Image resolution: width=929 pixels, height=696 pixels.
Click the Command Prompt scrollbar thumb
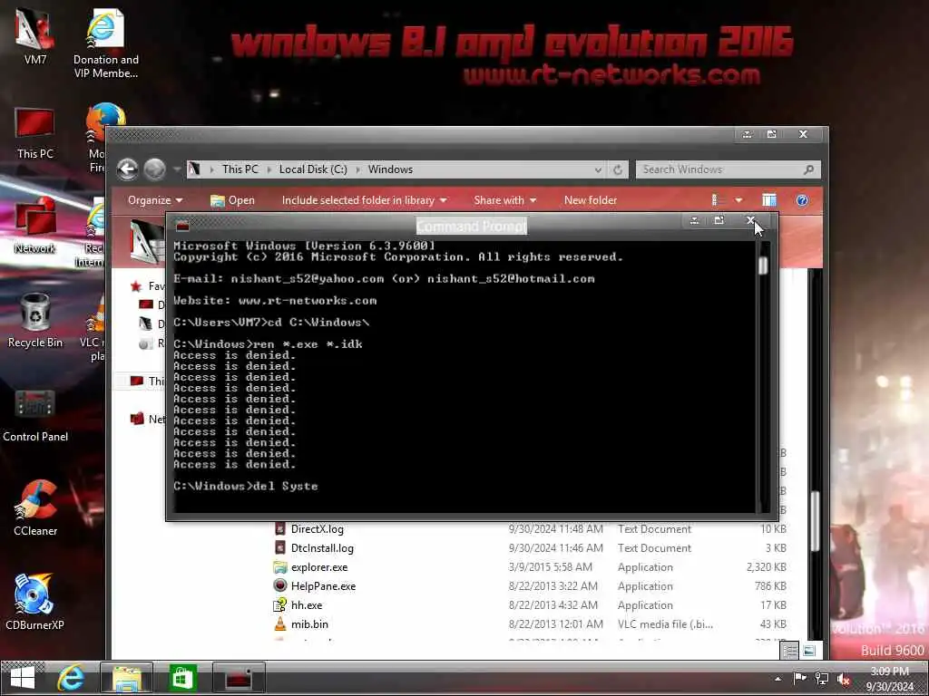[762, 266]
